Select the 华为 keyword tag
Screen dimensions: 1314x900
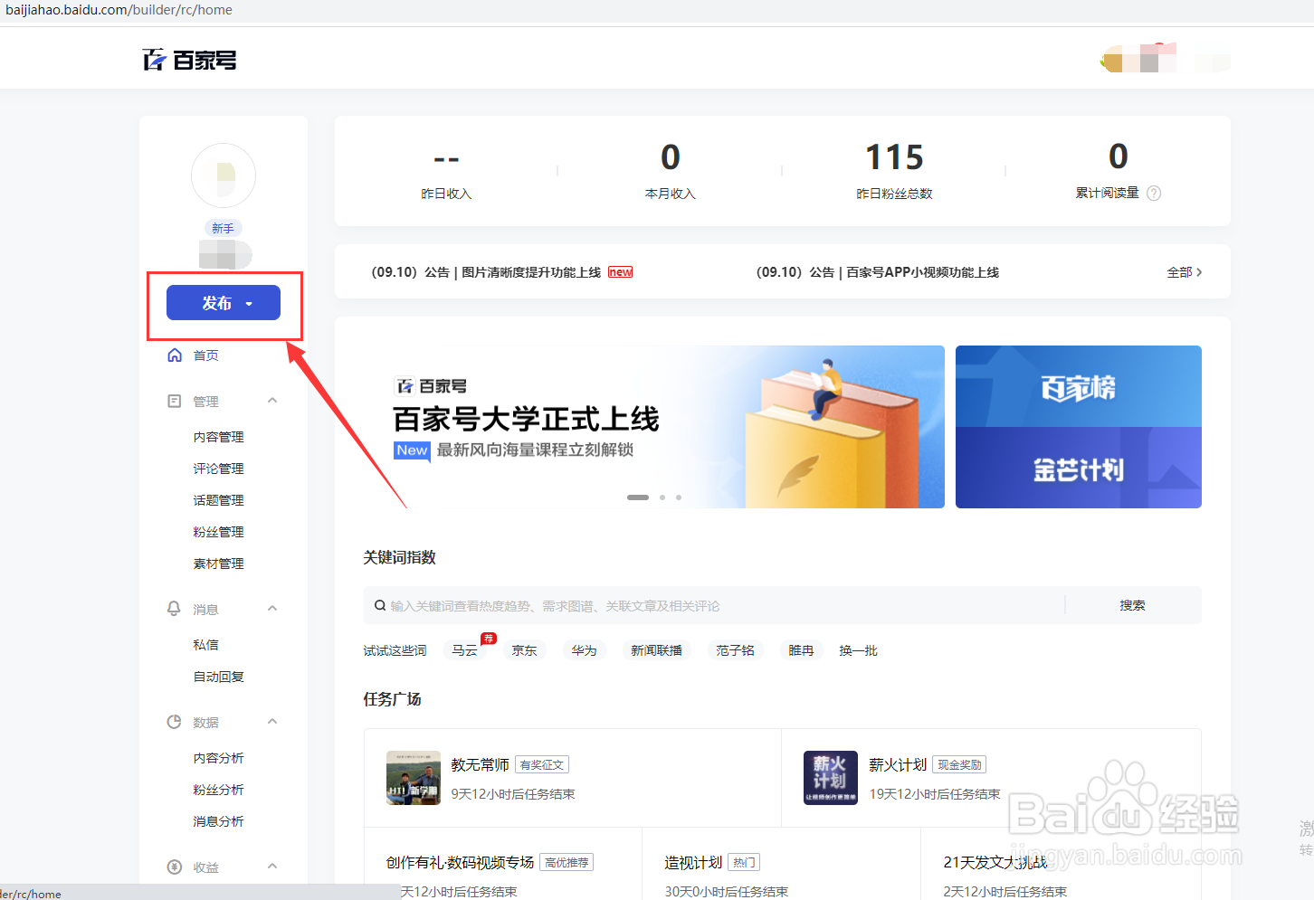[x=585, y=650]
